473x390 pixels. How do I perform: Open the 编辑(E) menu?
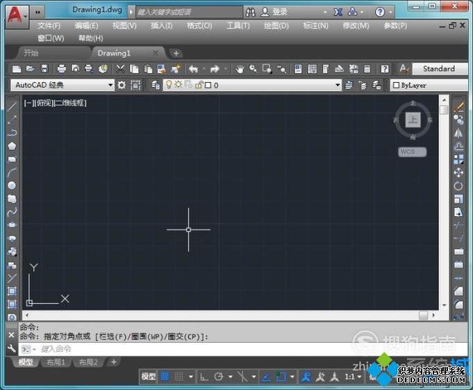click(86, 26)
